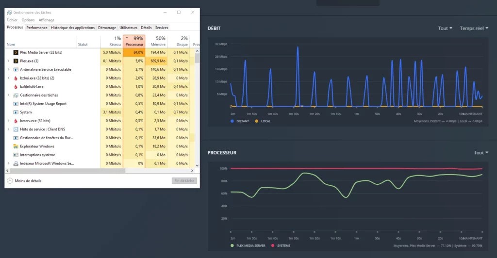This screenshot has height=258, width=497.
Task: Click the vertical scrollbar up arrow
Action: point(197,51)
